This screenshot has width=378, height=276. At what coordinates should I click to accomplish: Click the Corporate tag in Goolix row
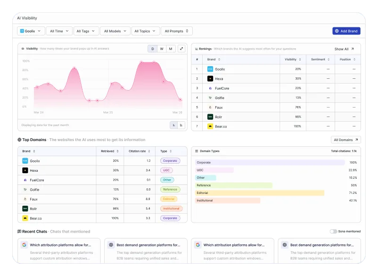(x=170, y=161)
